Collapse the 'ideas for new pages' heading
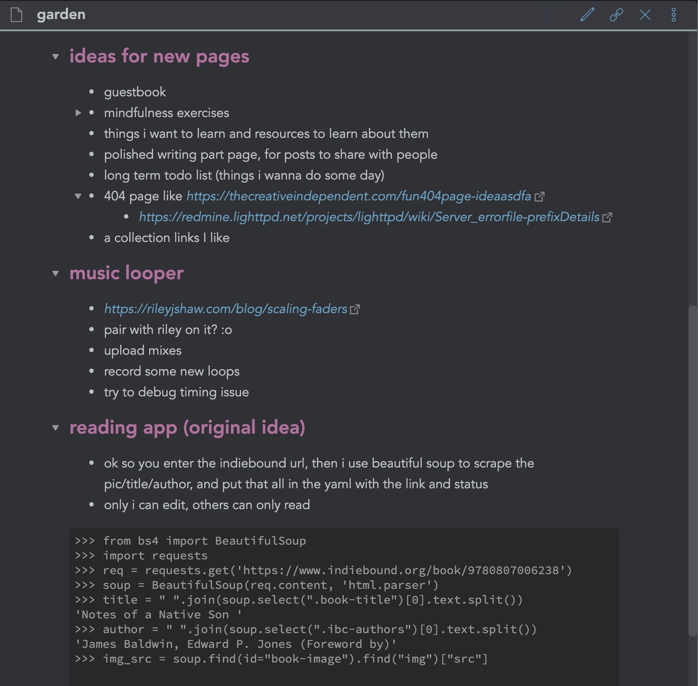This screenshot has height=686, width=698. (55, 57)
